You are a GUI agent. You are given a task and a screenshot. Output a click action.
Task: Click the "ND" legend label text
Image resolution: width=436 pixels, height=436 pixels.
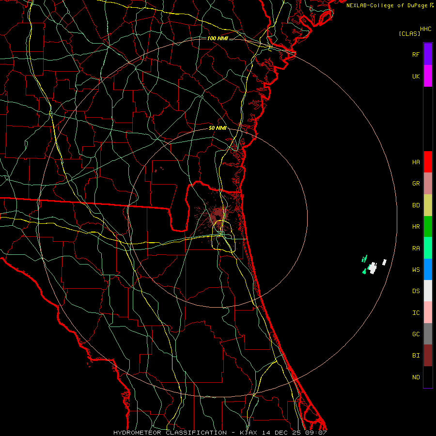coord(416,377)
